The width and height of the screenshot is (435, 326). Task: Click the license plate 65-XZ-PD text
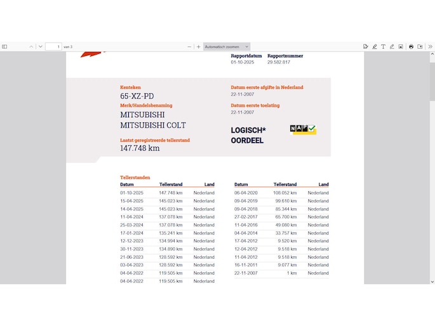pyautogui.click(x=137, y=96)
